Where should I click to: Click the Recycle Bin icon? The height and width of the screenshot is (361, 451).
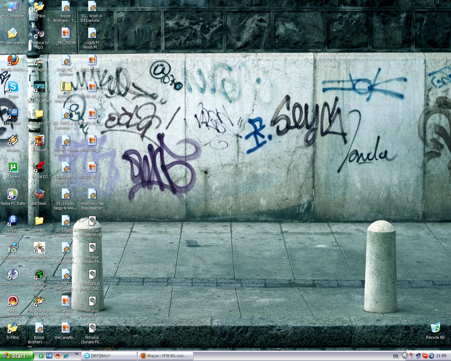click(x=435, y=328)
